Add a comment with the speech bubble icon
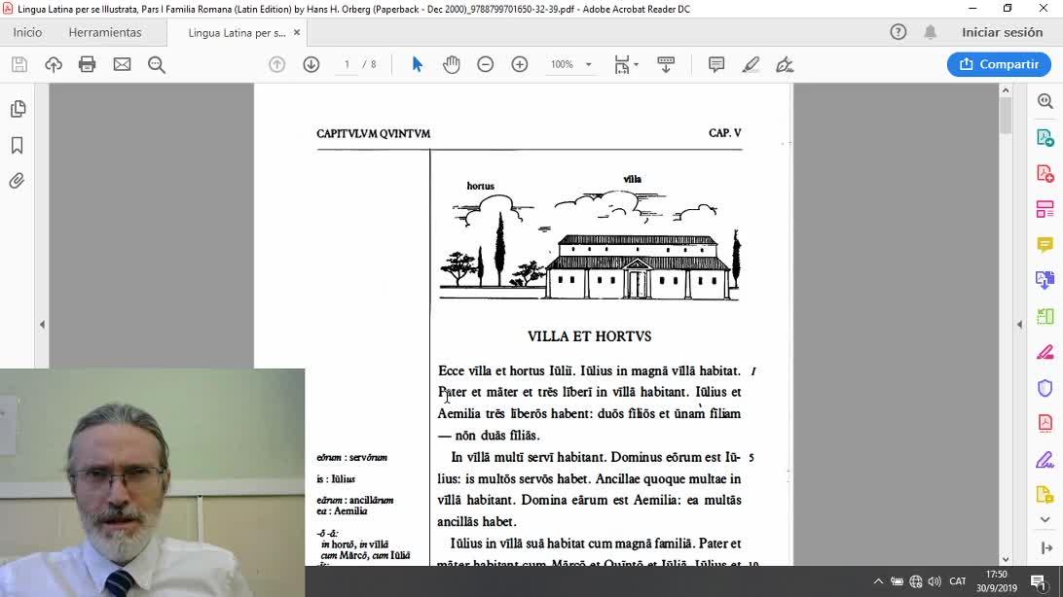 click(x=715, y=64)
